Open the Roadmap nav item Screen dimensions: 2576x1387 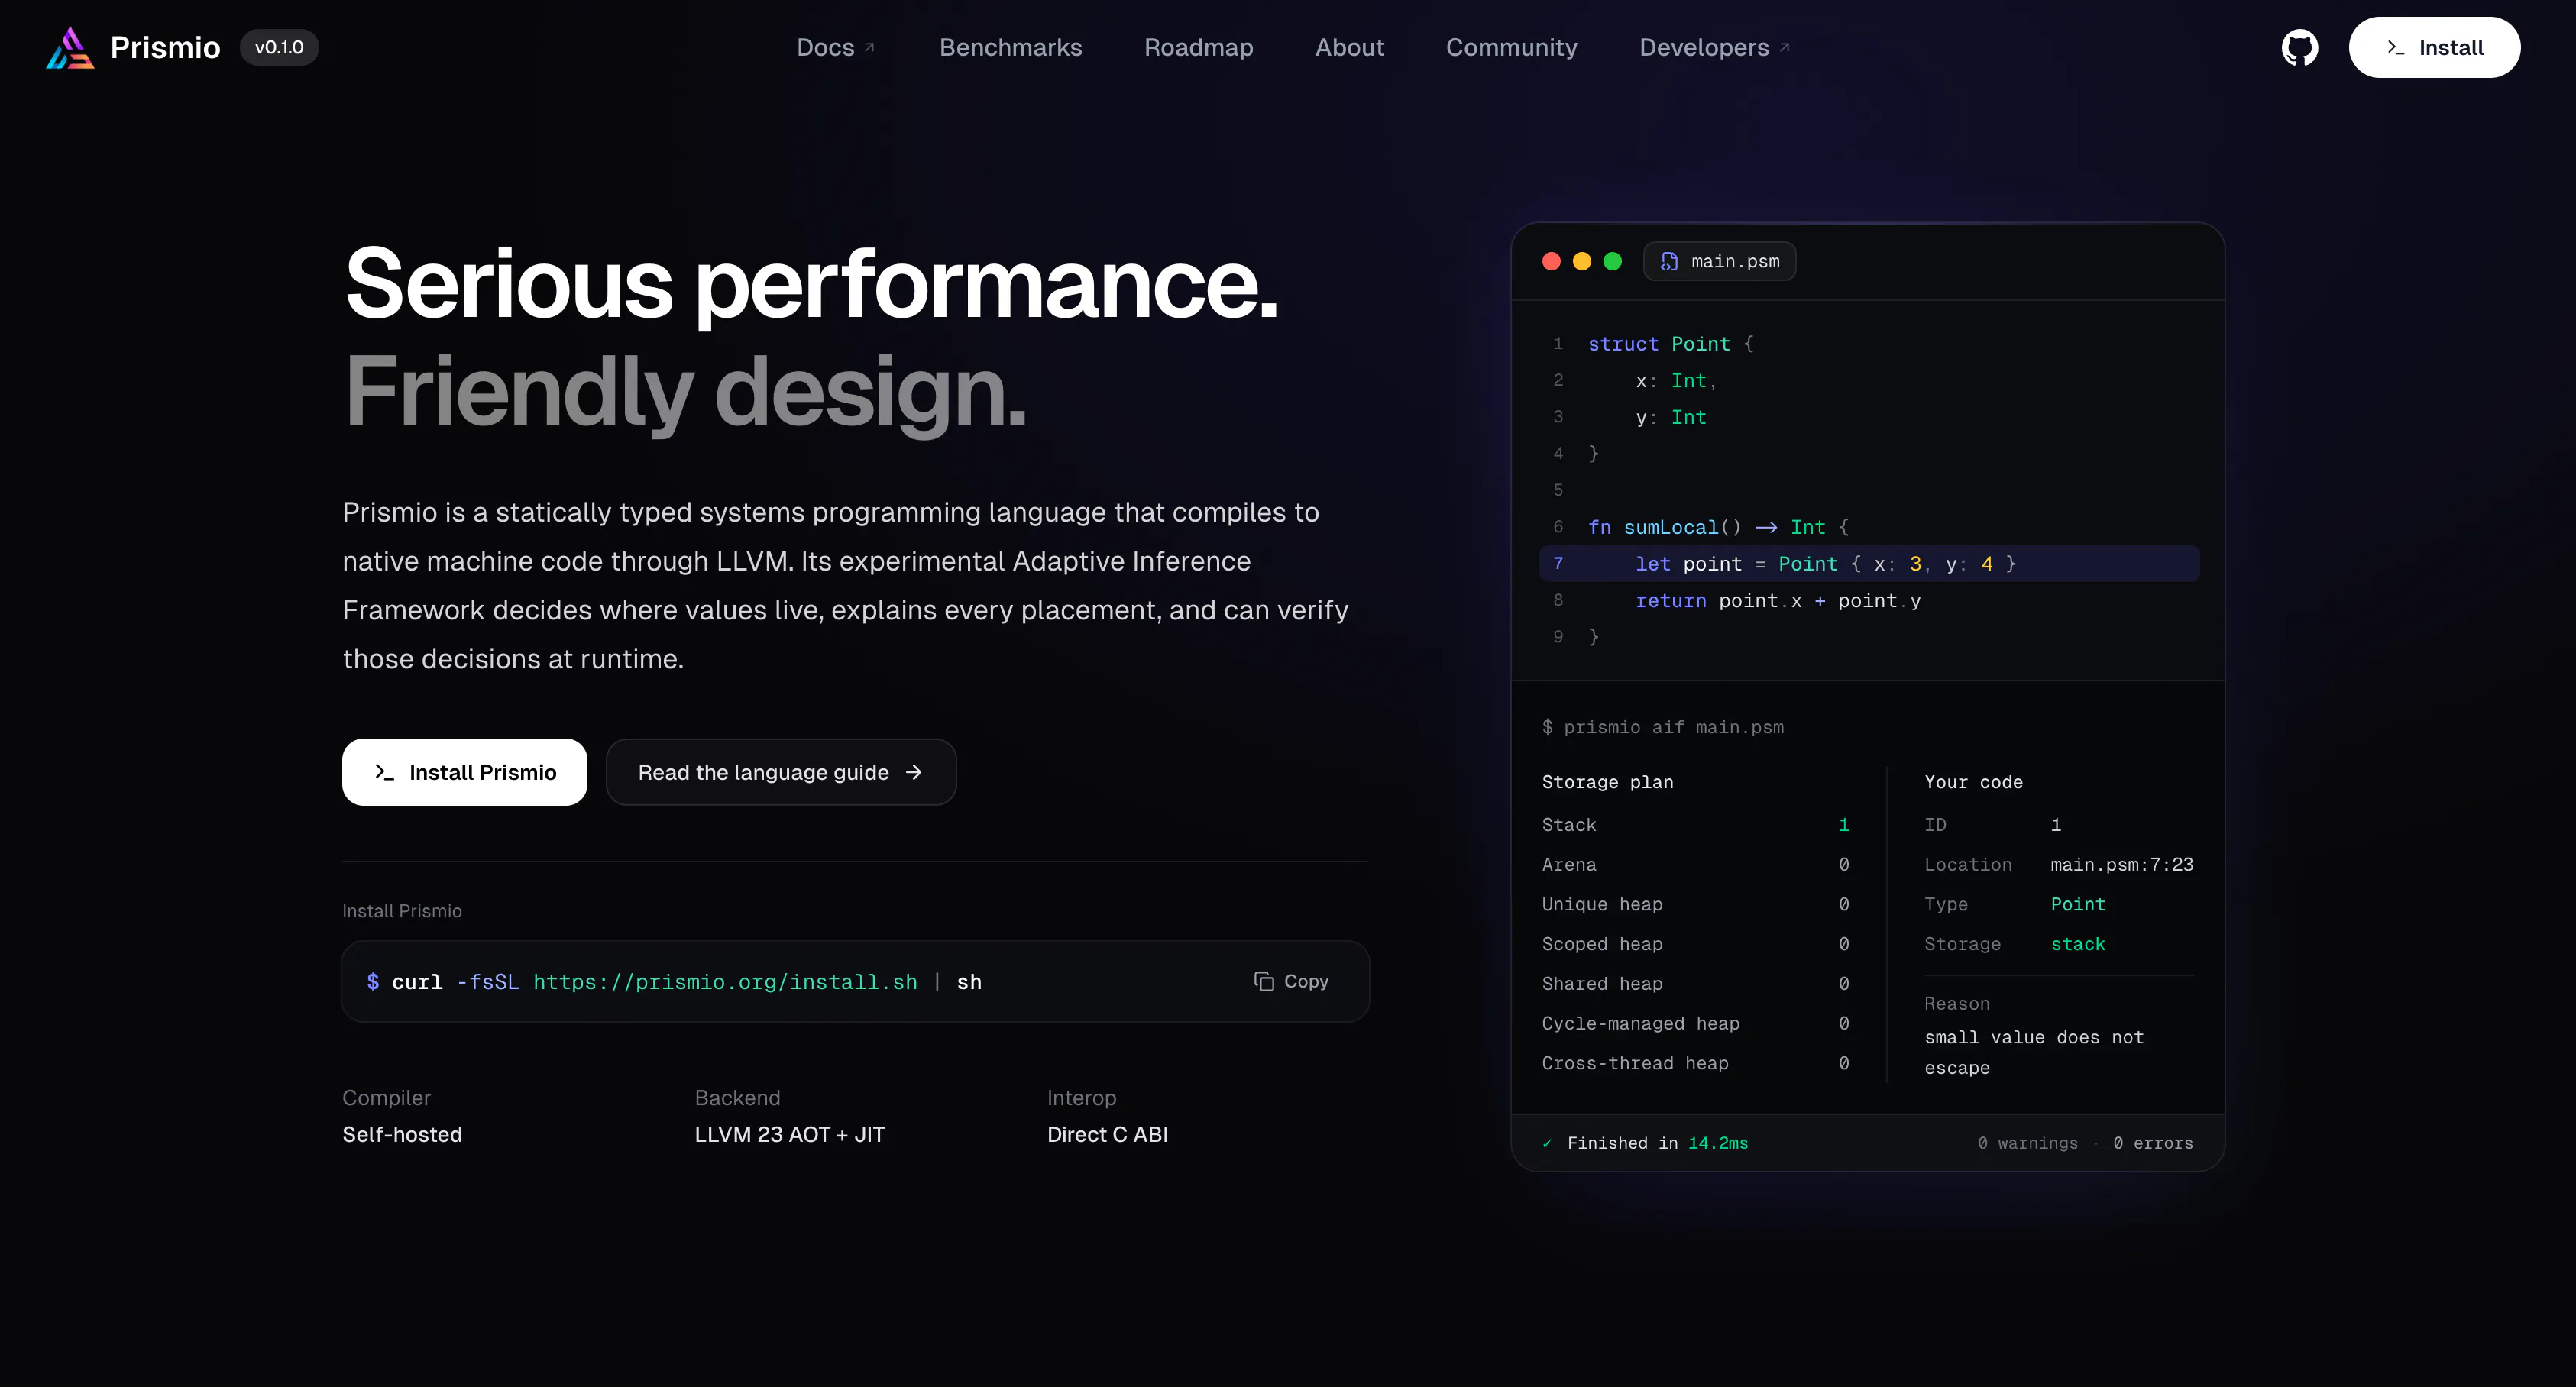pos(1198,47)
